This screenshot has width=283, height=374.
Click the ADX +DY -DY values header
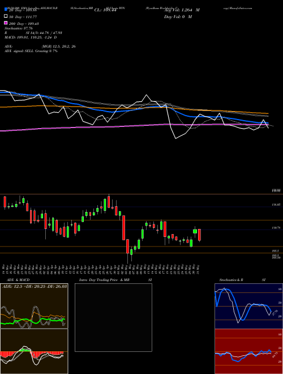pyautogui.click(x=35, y=286)
